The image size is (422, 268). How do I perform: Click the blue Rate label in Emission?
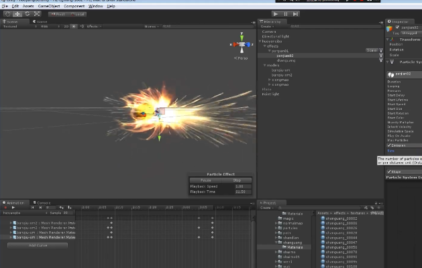(390, 151)
